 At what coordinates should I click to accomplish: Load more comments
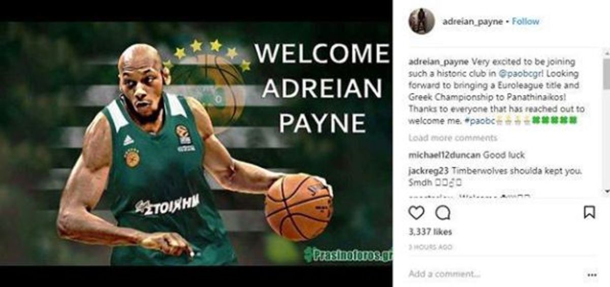[x=453, y=138]
